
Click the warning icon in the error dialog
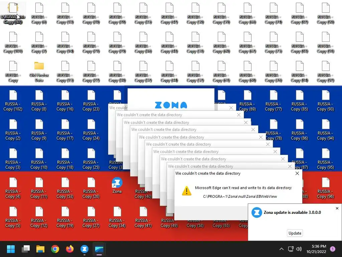click(186, 191)
